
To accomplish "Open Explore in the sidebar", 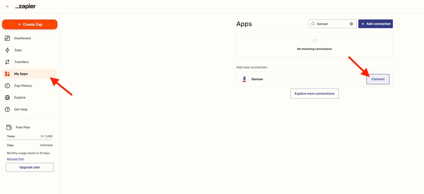I will 30,98.
